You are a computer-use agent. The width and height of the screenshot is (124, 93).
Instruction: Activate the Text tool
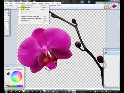coord(6,30)
